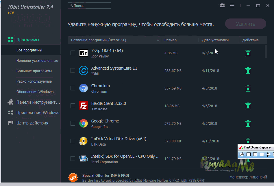
Task: Click the ImDisk Virtual Disk icon
Action: coord(84,141)
